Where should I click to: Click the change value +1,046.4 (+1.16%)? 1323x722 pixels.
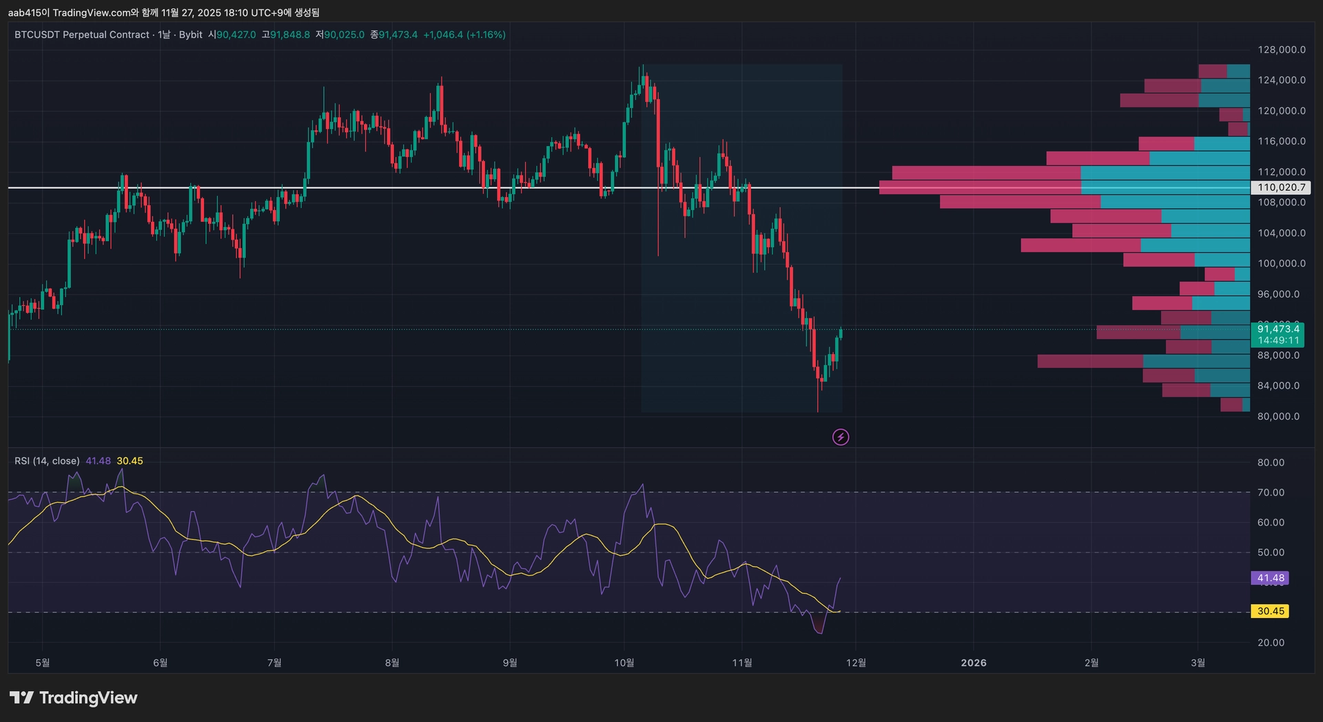click(464, 34)
